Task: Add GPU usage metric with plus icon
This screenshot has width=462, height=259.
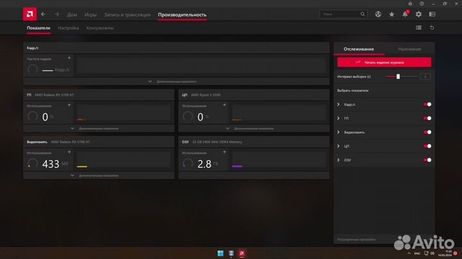Action: 69,105
